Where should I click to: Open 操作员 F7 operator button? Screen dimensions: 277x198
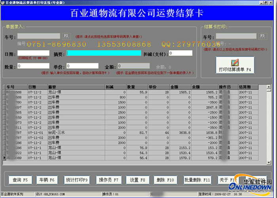tap(109, 180)
